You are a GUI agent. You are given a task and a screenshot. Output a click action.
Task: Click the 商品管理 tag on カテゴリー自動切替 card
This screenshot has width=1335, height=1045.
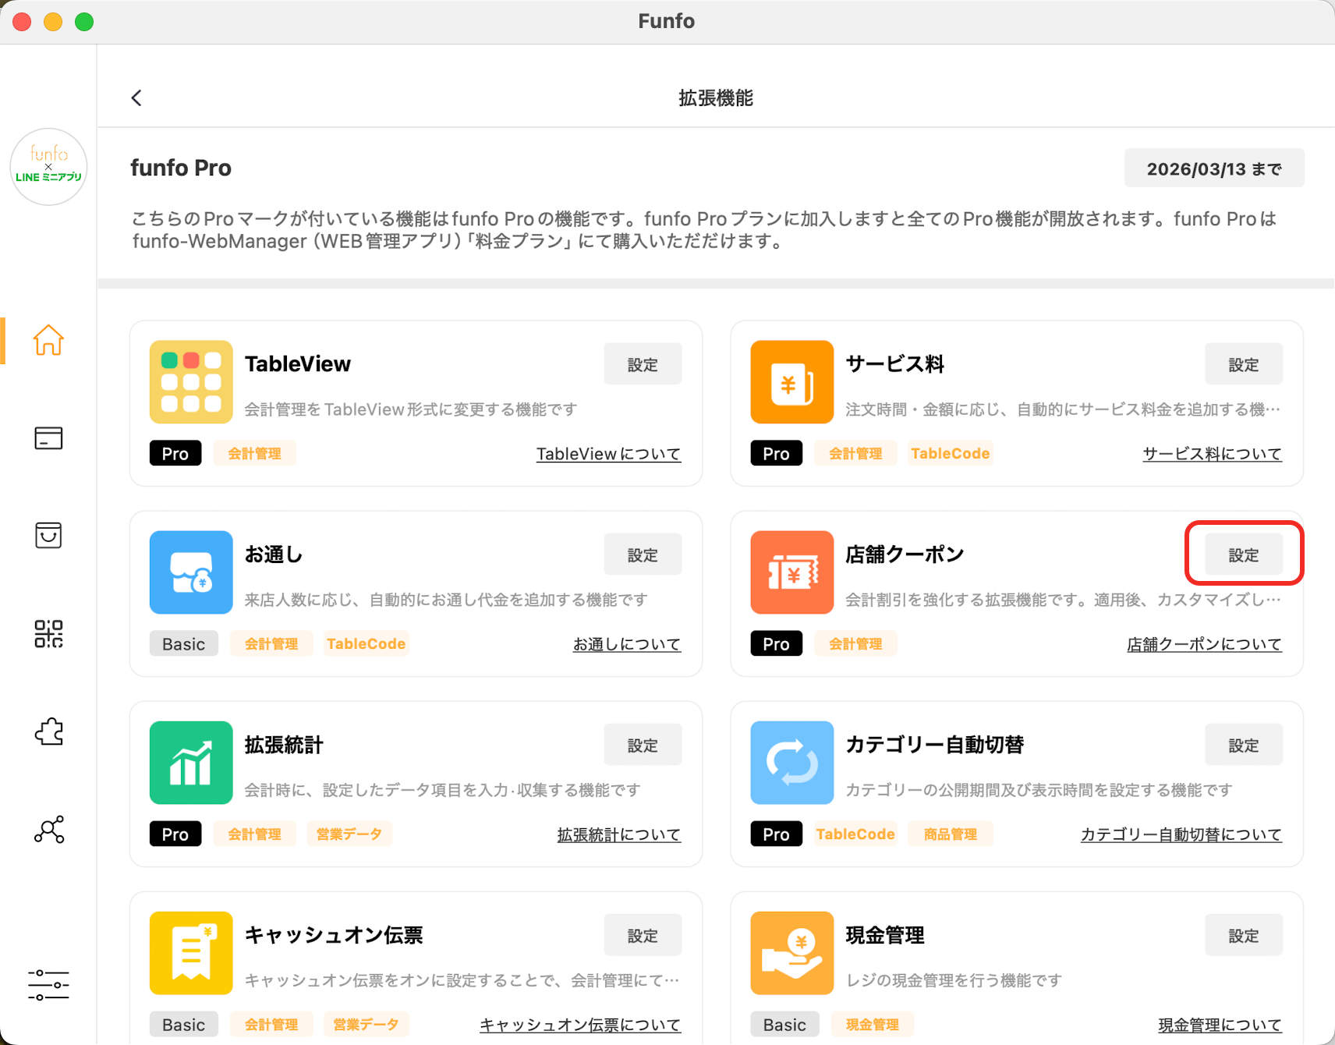(x=950, y=834)
